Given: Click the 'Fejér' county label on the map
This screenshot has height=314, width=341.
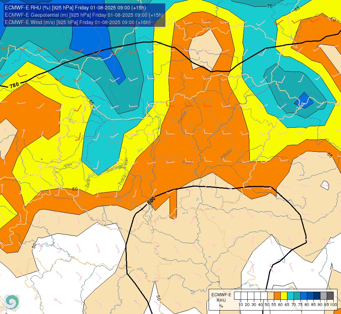Looking at the screenshot, I should pyautogui.click(x=125, y=163).
